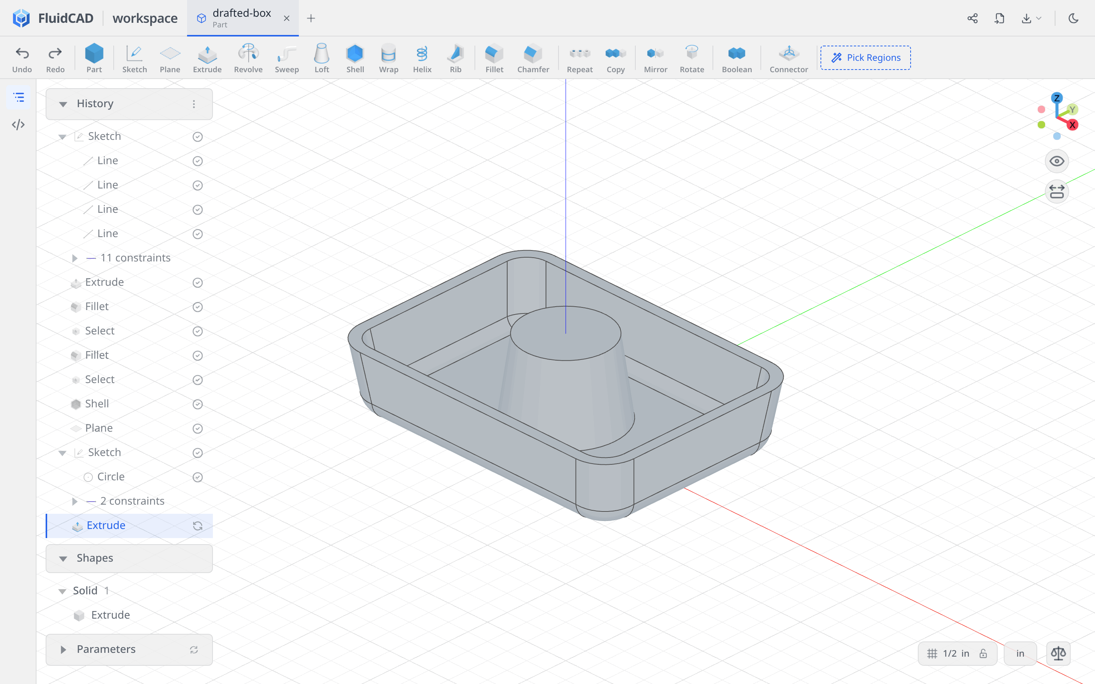Click the Redo tool
Image resolution: width=1095 pixels, height=684 pixels.
(x=55, y=59)
